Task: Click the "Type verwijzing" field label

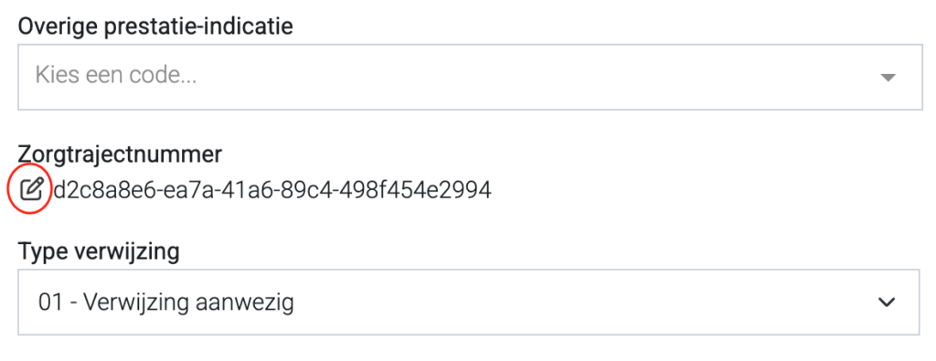Action: point(99,251)
